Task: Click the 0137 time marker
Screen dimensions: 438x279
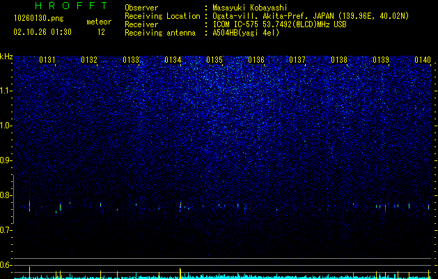Action: (297, 60)
